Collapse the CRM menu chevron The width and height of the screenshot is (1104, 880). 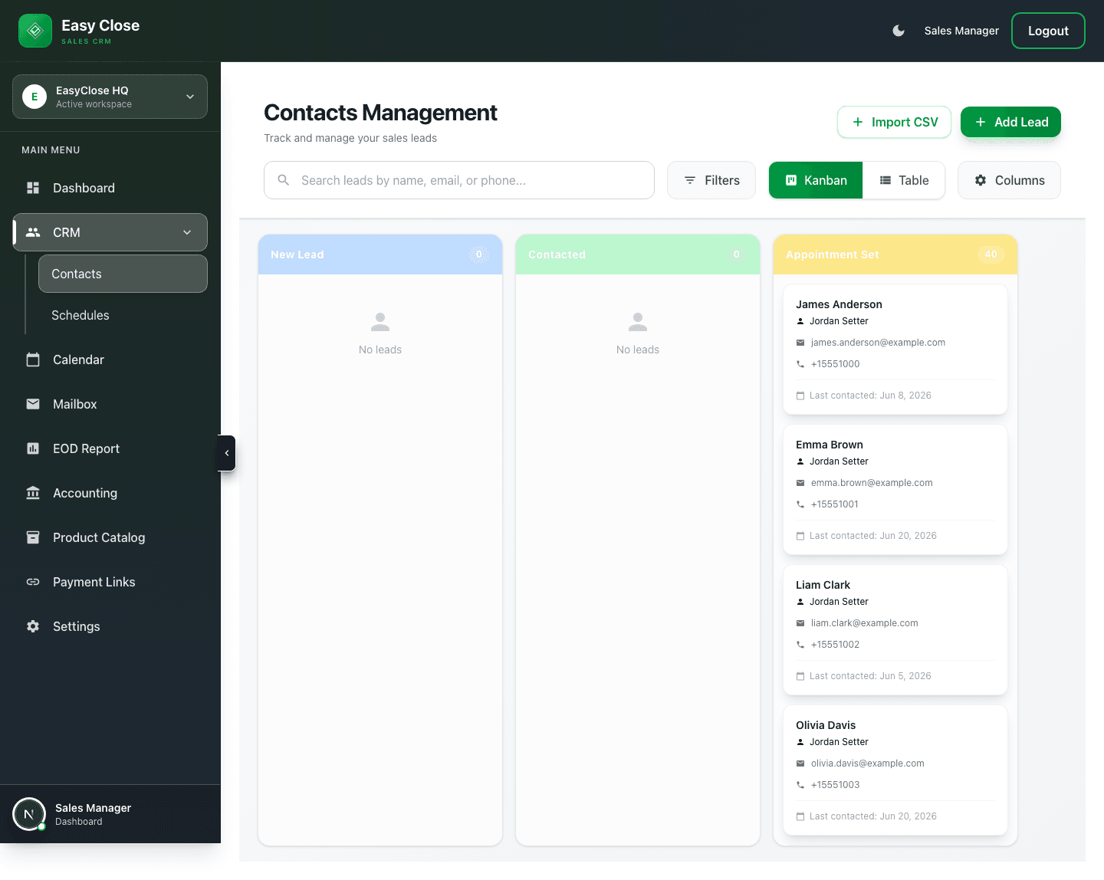coord(187,232)
